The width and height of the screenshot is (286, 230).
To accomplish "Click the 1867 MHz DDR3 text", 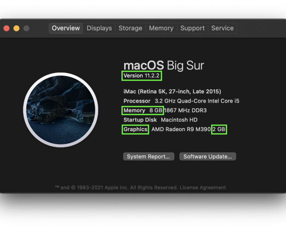I will pos(185,110).
